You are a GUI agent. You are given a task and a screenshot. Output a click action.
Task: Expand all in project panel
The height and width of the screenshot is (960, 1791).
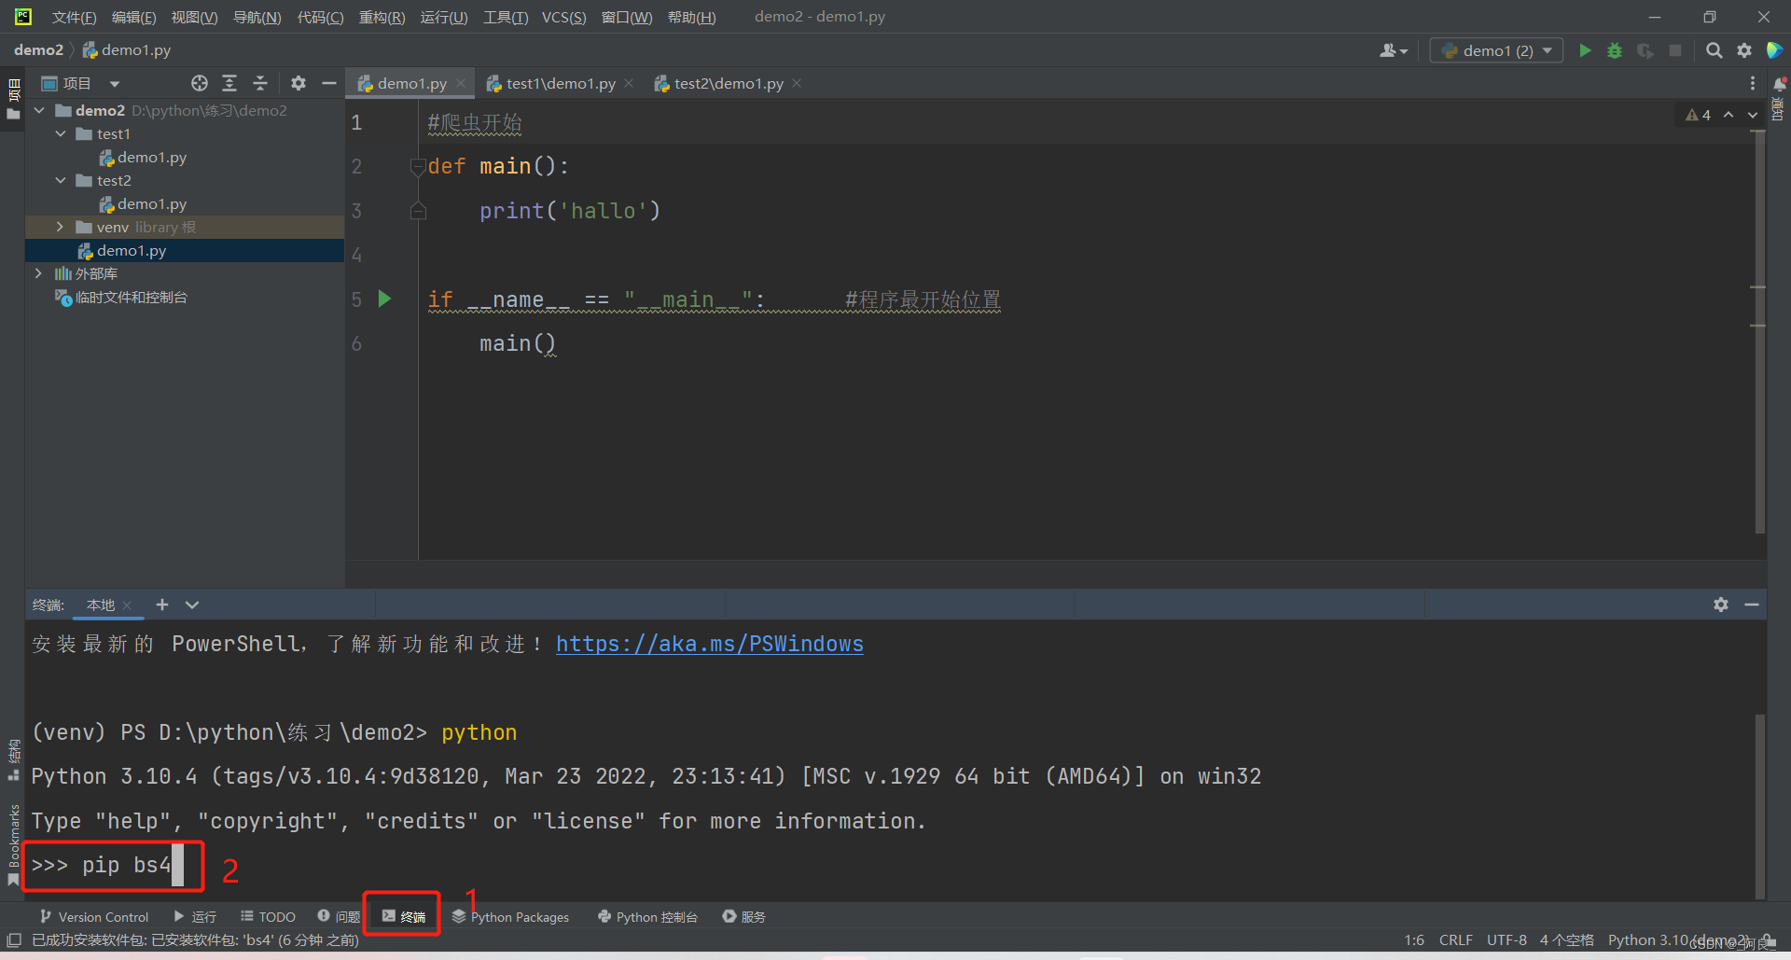[x=229, y=83]
